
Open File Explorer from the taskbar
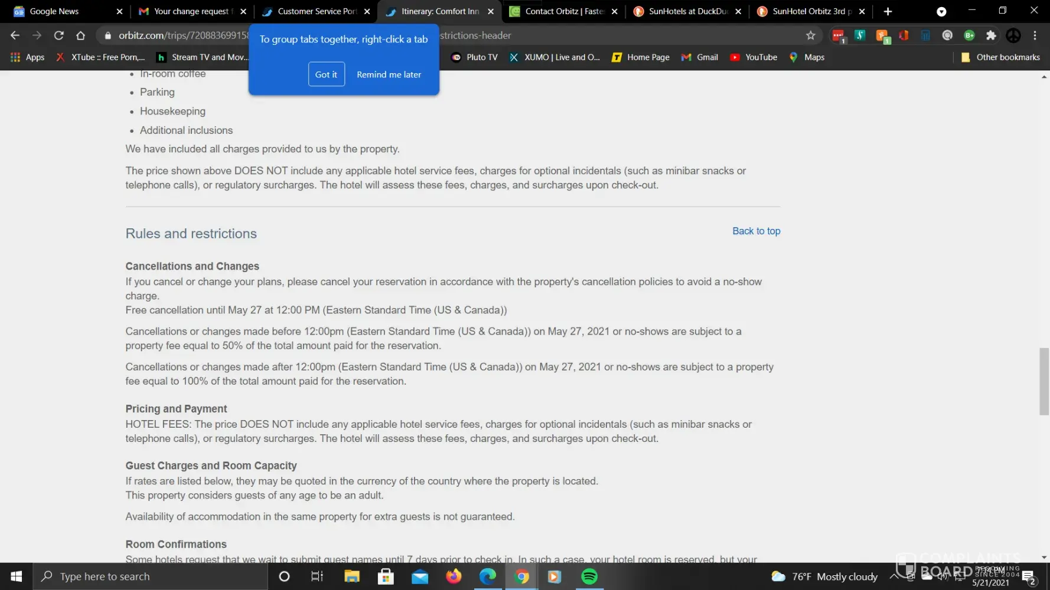(x=352, y=576)
